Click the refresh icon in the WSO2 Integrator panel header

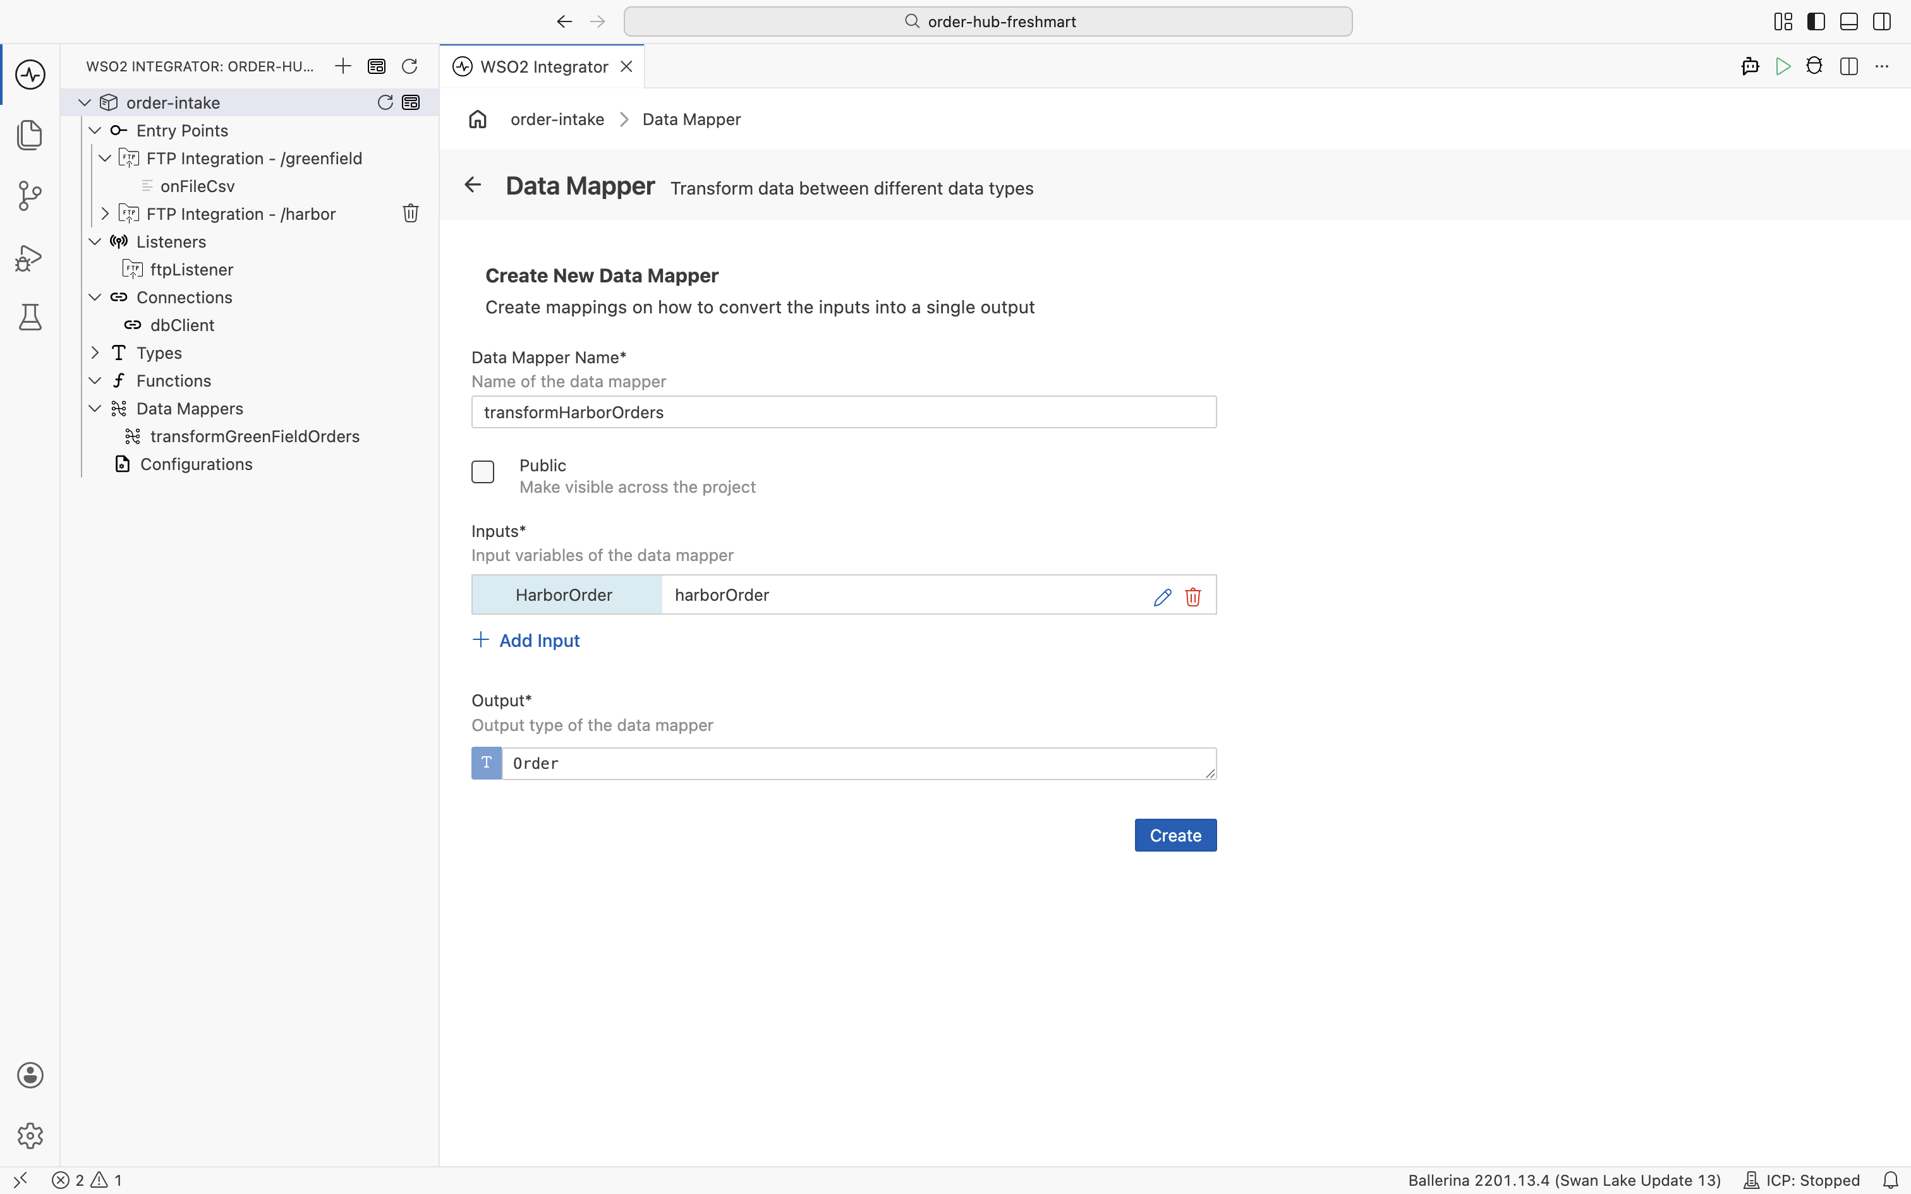pos(409,66)
